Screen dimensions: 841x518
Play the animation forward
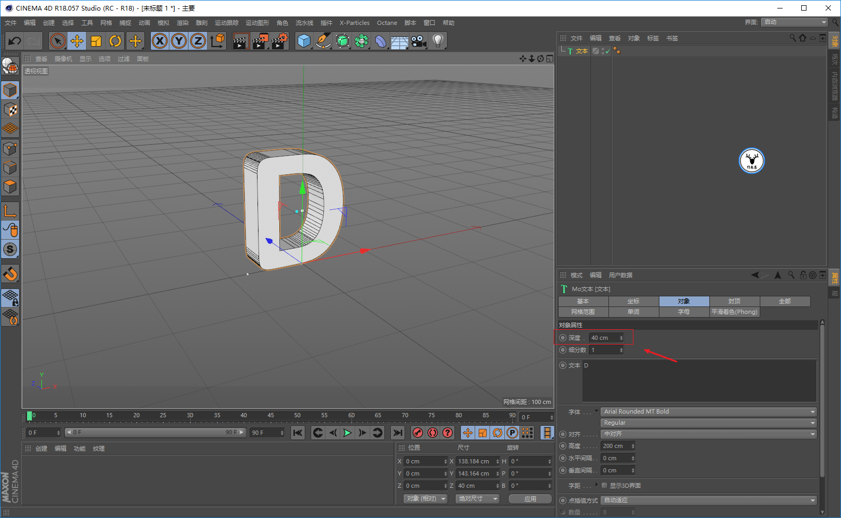click(347, 433)
